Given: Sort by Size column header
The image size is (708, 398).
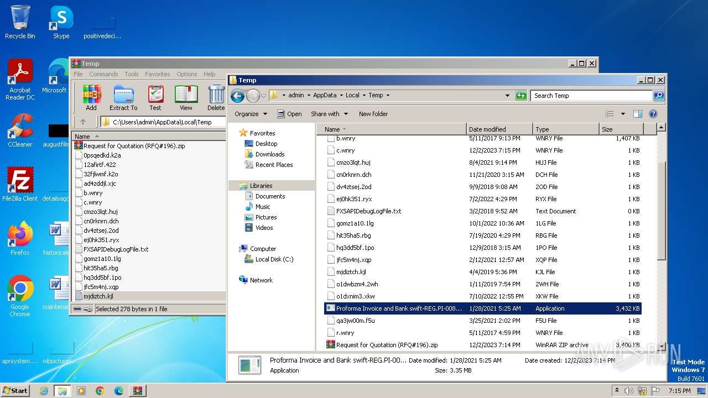Looking at the screenshot, I should click(621, 129).
